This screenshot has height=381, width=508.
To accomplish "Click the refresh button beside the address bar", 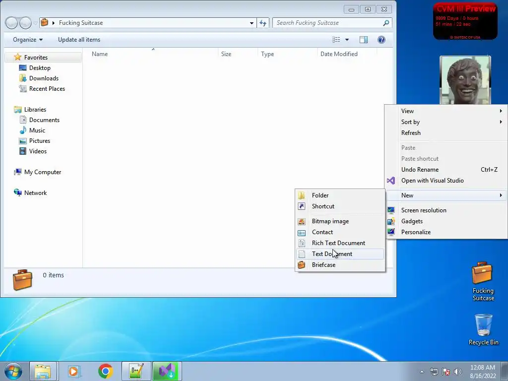I will (x=263, y=23).
